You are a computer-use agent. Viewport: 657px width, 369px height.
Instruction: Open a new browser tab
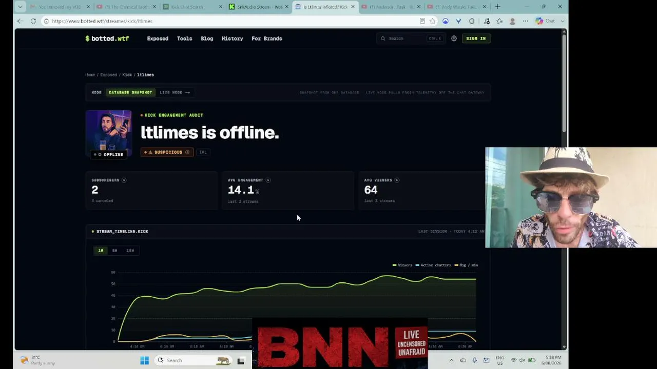coord(497,7)
